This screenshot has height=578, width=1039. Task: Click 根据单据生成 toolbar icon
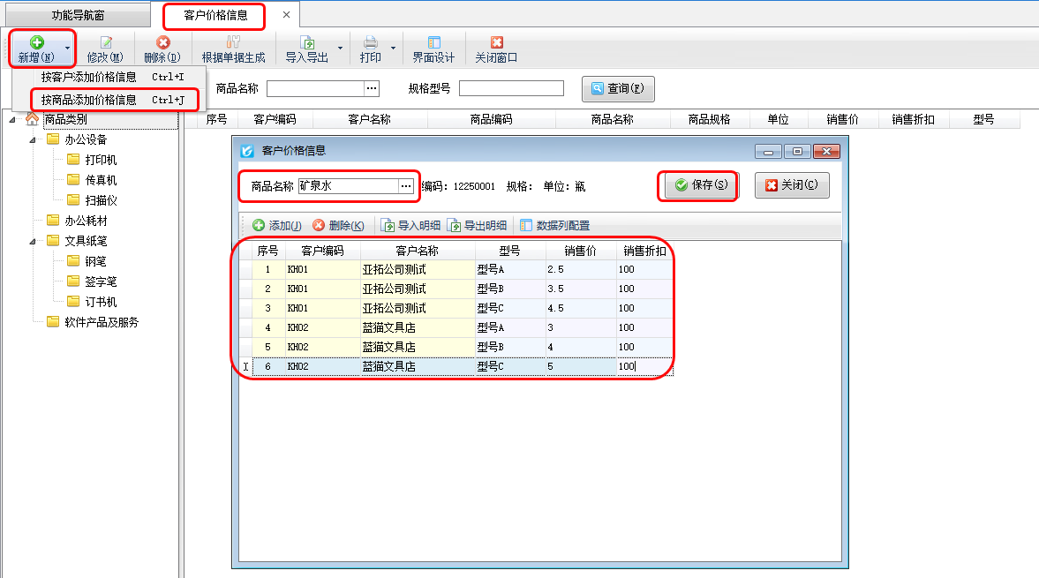tap(233, 42)
